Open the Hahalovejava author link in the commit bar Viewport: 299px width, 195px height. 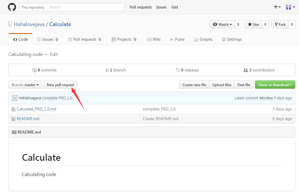30,98
